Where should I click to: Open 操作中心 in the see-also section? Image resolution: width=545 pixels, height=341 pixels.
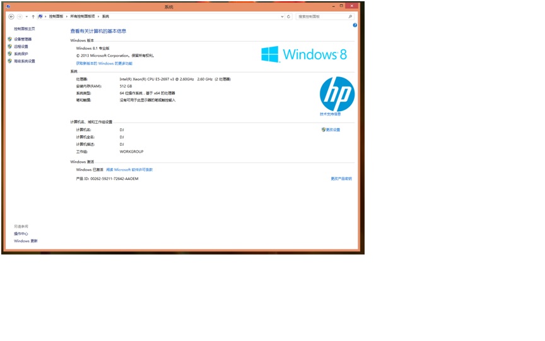[x=21, y=234]
